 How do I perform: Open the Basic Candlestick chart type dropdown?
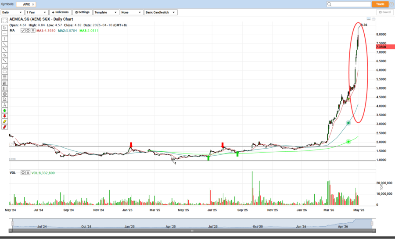tap(161, 12)
